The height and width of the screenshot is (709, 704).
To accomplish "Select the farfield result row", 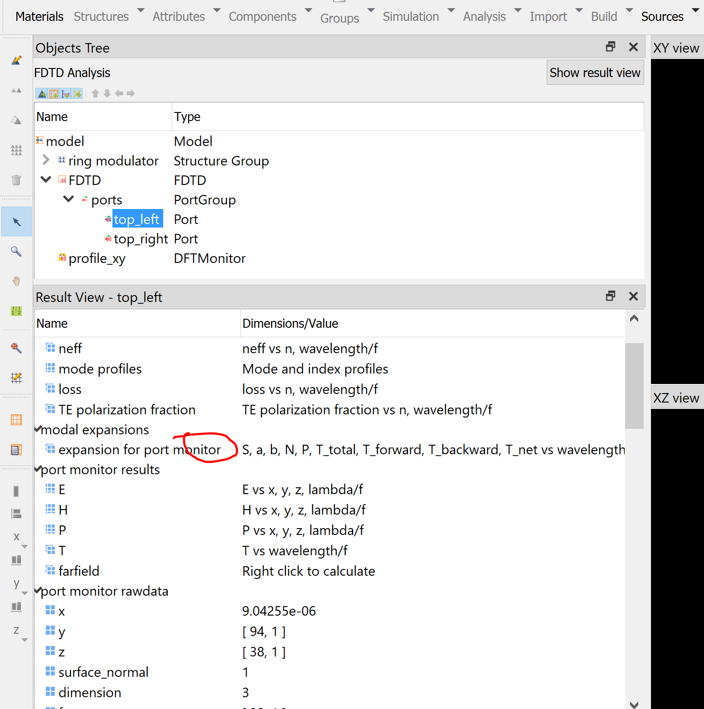I will 79,571.
